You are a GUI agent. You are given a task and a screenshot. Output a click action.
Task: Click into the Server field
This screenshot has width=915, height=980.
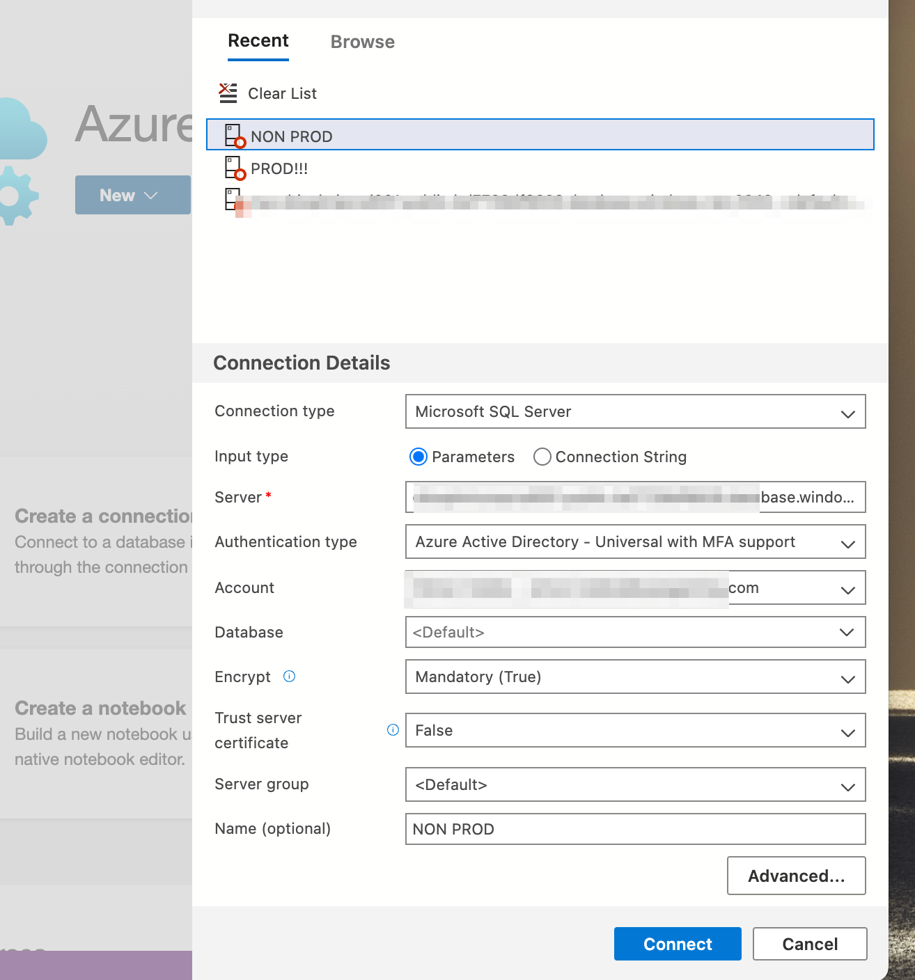pos(636,497)
